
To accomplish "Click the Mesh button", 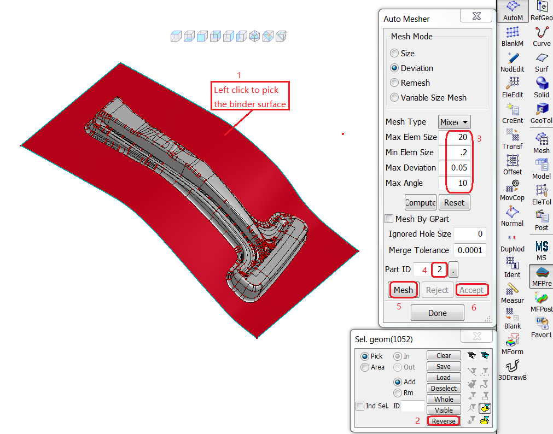I will pos(404,290).
